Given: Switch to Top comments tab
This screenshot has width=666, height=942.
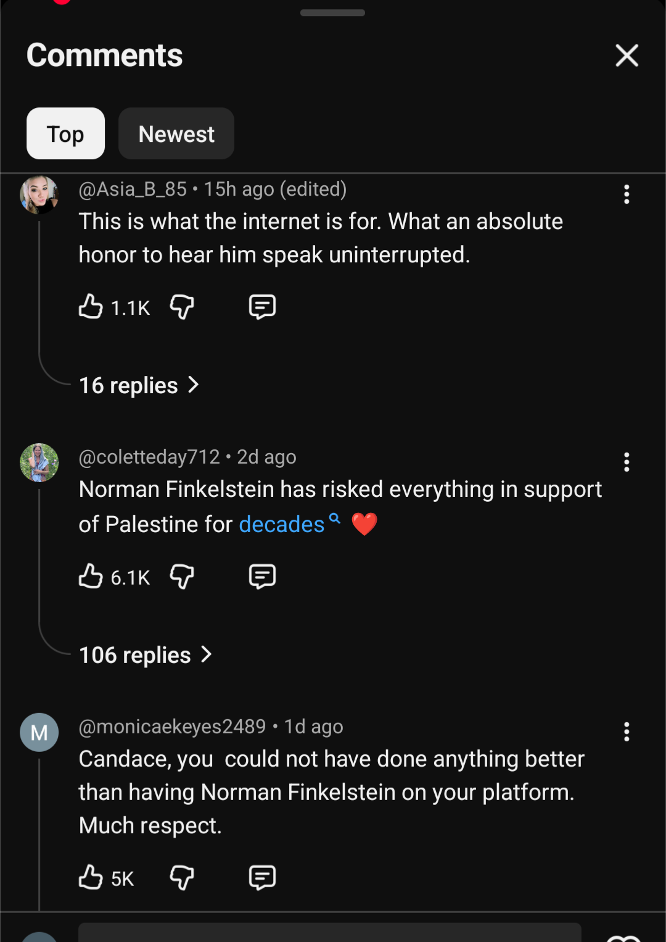Looking at the screenshot, I should point(65,133).
